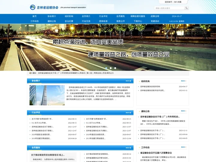Go to 下载中心 in navigation bar
Viewport: 216px width, 162px height.
[138, 21]
